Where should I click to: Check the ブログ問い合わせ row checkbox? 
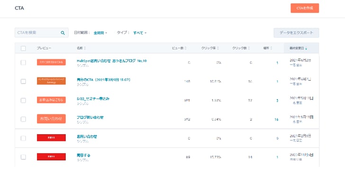click(23, 120)
